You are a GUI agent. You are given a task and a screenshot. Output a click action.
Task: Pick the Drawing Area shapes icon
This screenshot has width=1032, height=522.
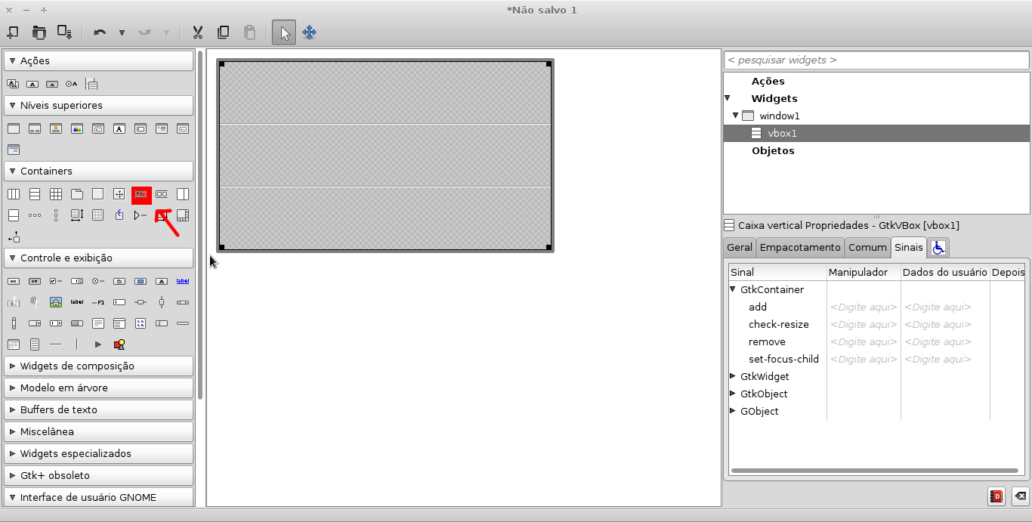click(x=119, y=344)
